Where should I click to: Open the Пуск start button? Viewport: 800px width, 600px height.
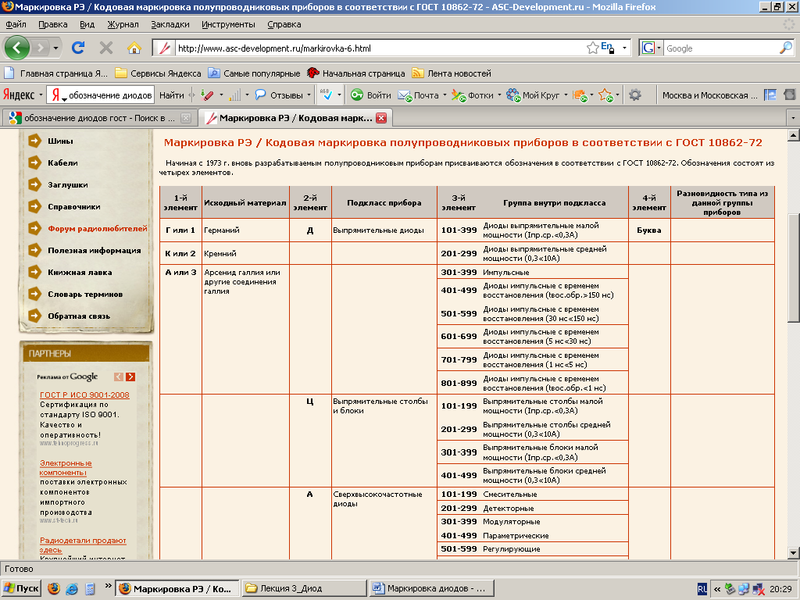[x=21, y=588]
